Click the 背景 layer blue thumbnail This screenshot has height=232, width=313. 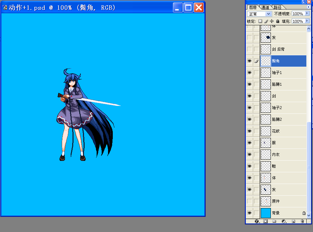click(x=266, y=213)
